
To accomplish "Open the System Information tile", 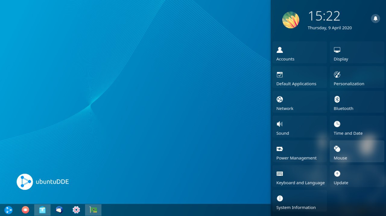I will (x=299, y=201).
